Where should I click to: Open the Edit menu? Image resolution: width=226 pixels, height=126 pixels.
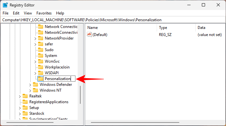16,13
